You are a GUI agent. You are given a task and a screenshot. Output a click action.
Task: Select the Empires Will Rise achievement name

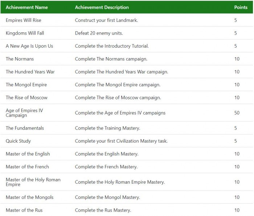pyautogui.click(x=24, y=20)
